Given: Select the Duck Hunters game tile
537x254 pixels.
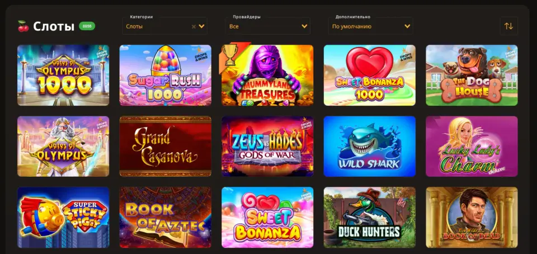Looking at the screenshot, I should point(370,218).
